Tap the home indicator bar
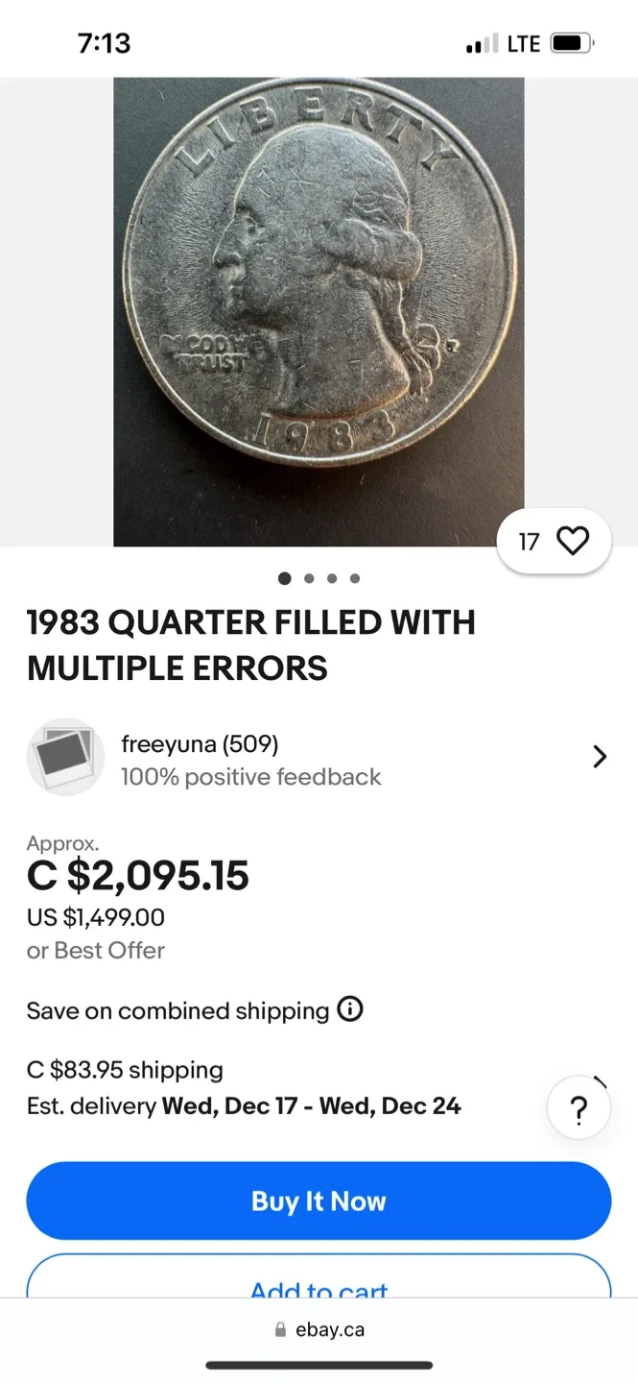The height and width of the screenshot is (1383, 638). coord(319,1363)
